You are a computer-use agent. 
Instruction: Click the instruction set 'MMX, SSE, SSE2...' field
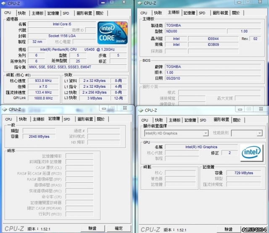click(77, 67)
